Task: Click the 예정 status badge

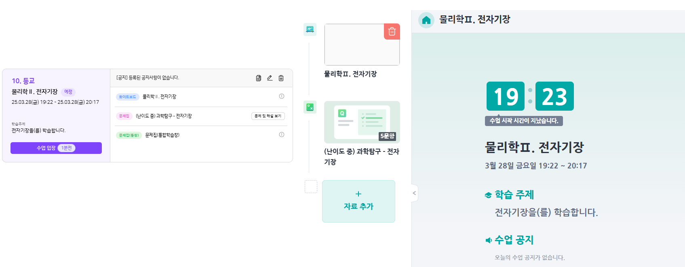Action: [x=68, y=92]
